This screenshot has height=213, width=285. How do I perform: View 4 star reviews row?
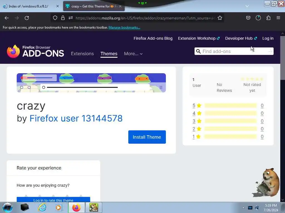[x=228, y=113]
